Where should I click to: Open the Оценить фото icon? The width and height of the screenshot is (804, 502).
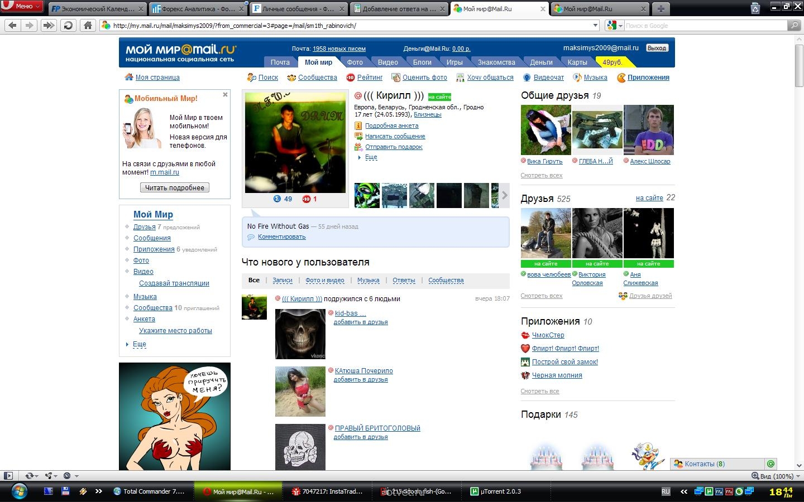tap(396, 78)
